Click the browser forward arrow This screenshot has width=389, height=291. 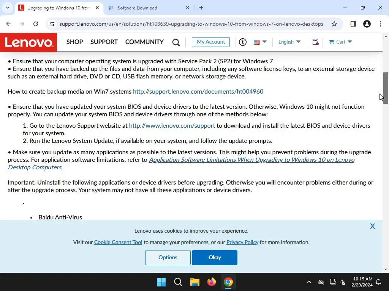pyautogui.click(x=22, y=24)
